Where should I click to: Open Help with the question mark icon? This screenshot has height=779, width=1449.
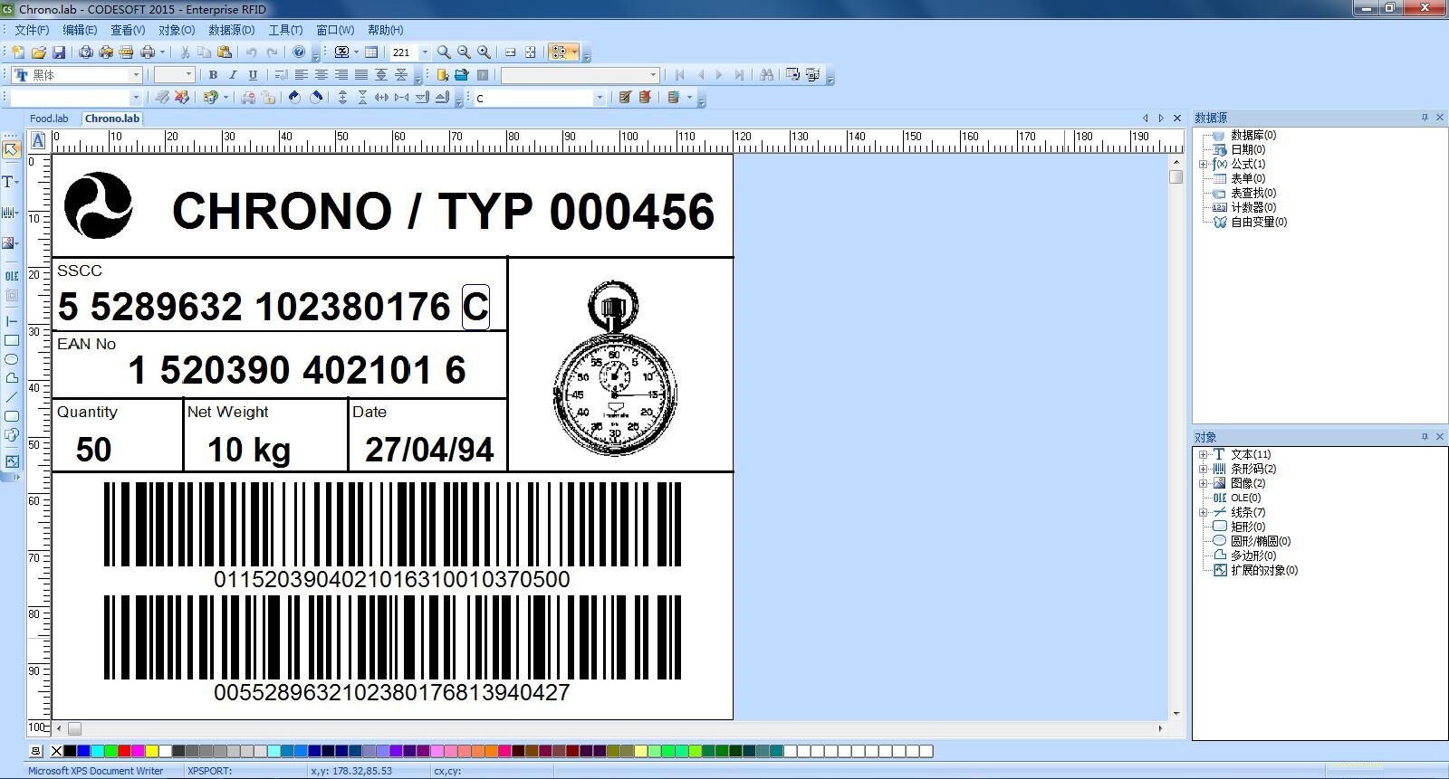click(299, 52)
